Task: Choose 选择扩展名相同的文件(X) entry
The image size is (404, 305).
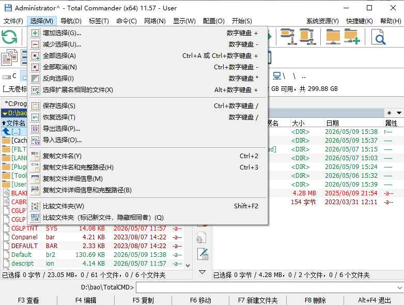Action: tap(148, 90)
